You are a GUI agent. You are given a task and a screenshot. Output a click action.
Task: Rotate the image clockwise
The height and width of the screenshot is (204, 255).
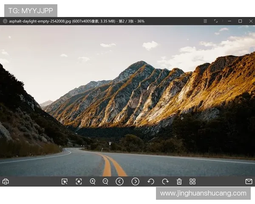[165, 181]
